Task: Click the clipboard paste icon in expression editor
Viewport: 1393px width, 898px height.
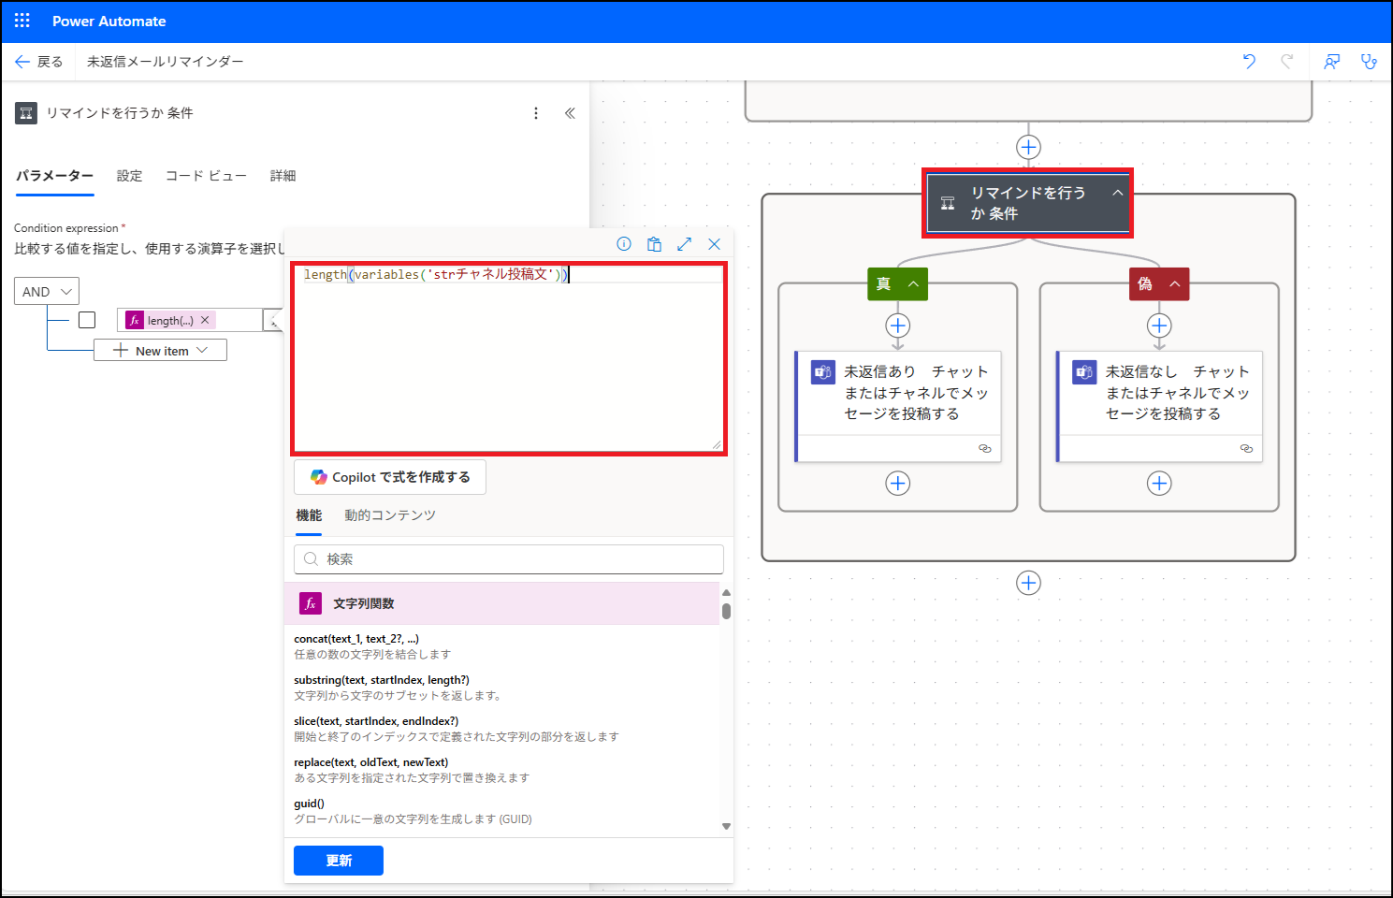Action: tap(654, 244)
